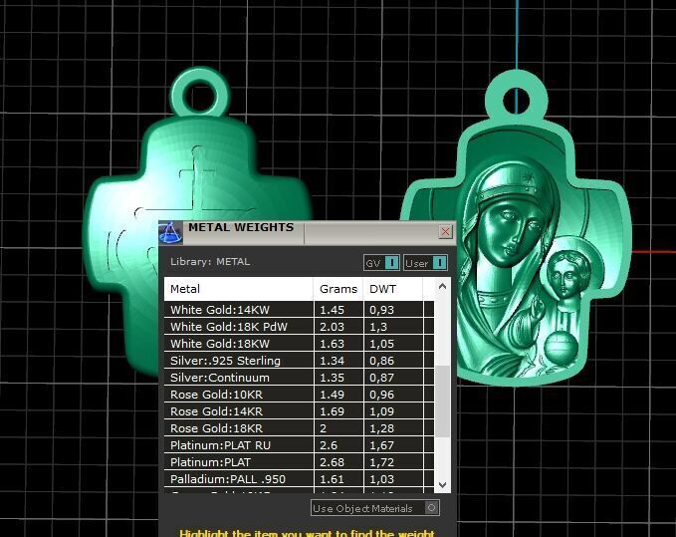
Task: Click the 2.03 grams value
Action: pos(332,327)
